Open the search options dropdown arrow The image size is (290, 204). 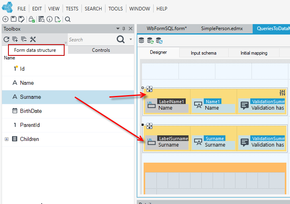pyautogui.click(x=131, y=39)
